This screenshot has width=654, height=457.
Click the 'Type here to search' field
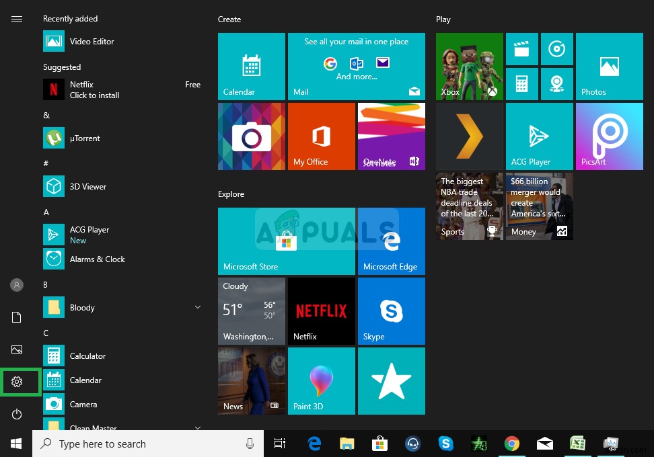[148, 444]
